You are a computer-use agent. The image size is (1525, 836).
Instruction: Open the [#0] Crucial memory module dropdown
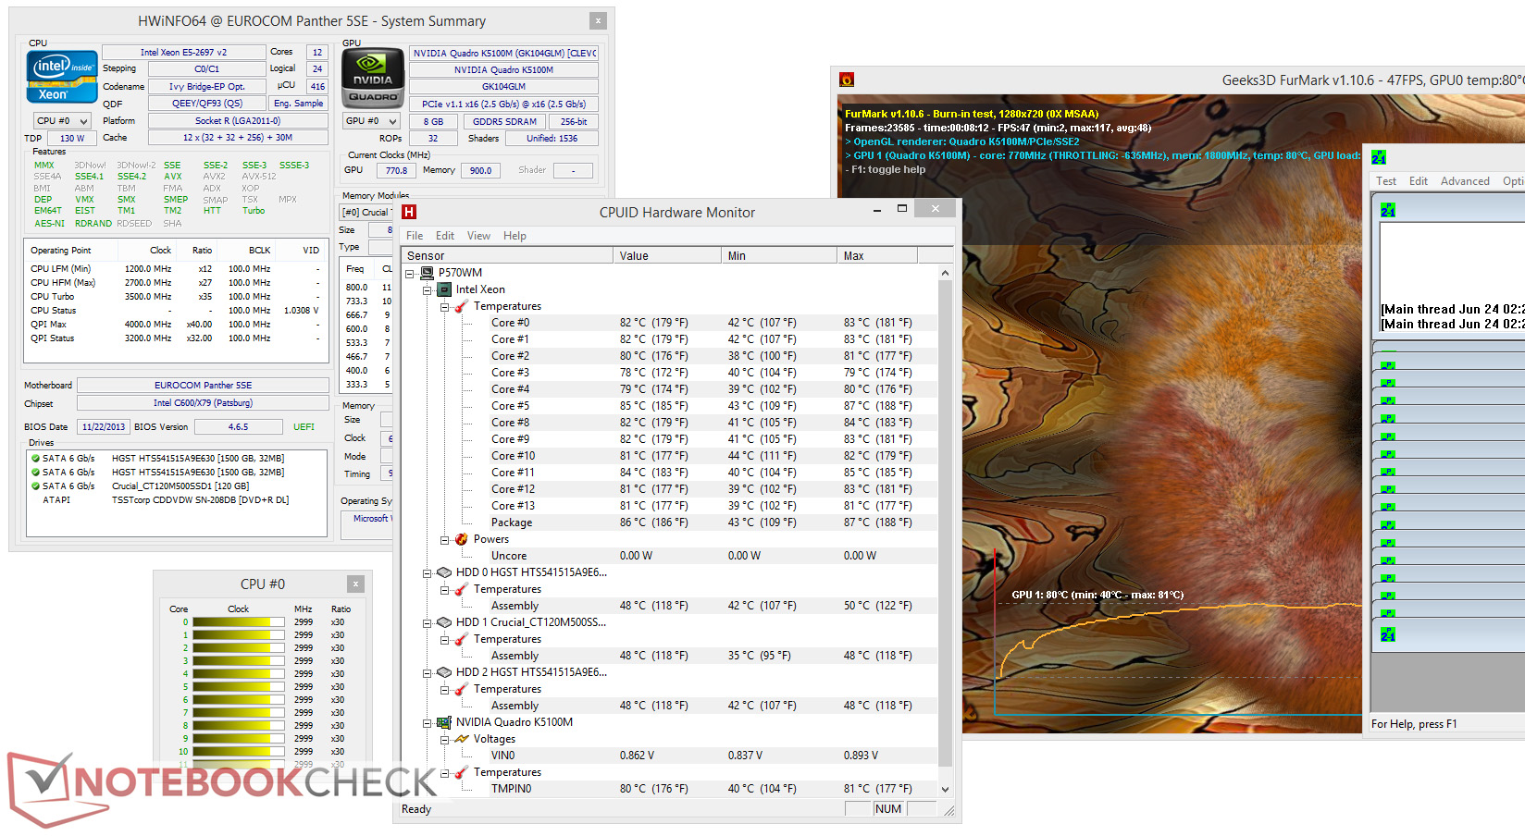click(367, 213)
